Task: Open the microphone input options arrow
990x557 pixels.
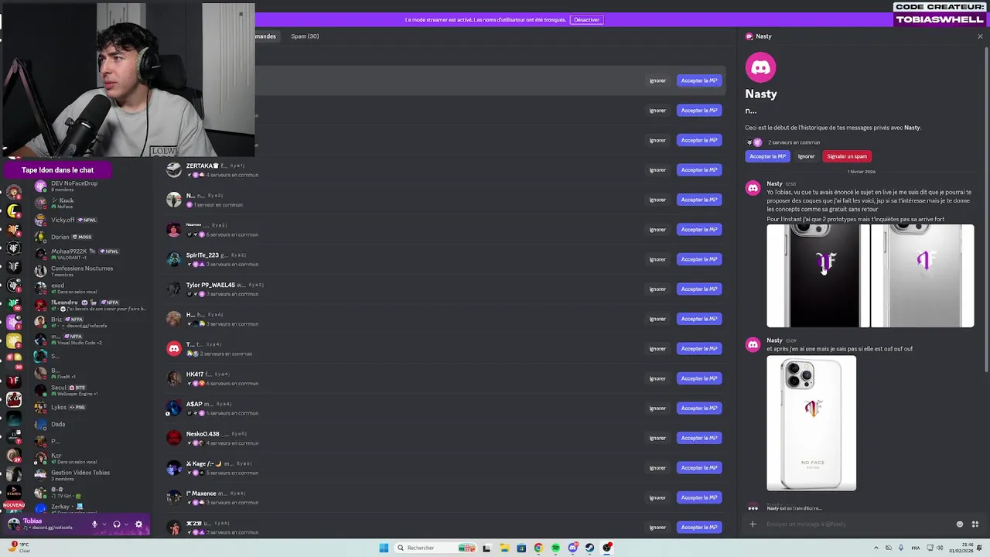Action: pos(104,524)
